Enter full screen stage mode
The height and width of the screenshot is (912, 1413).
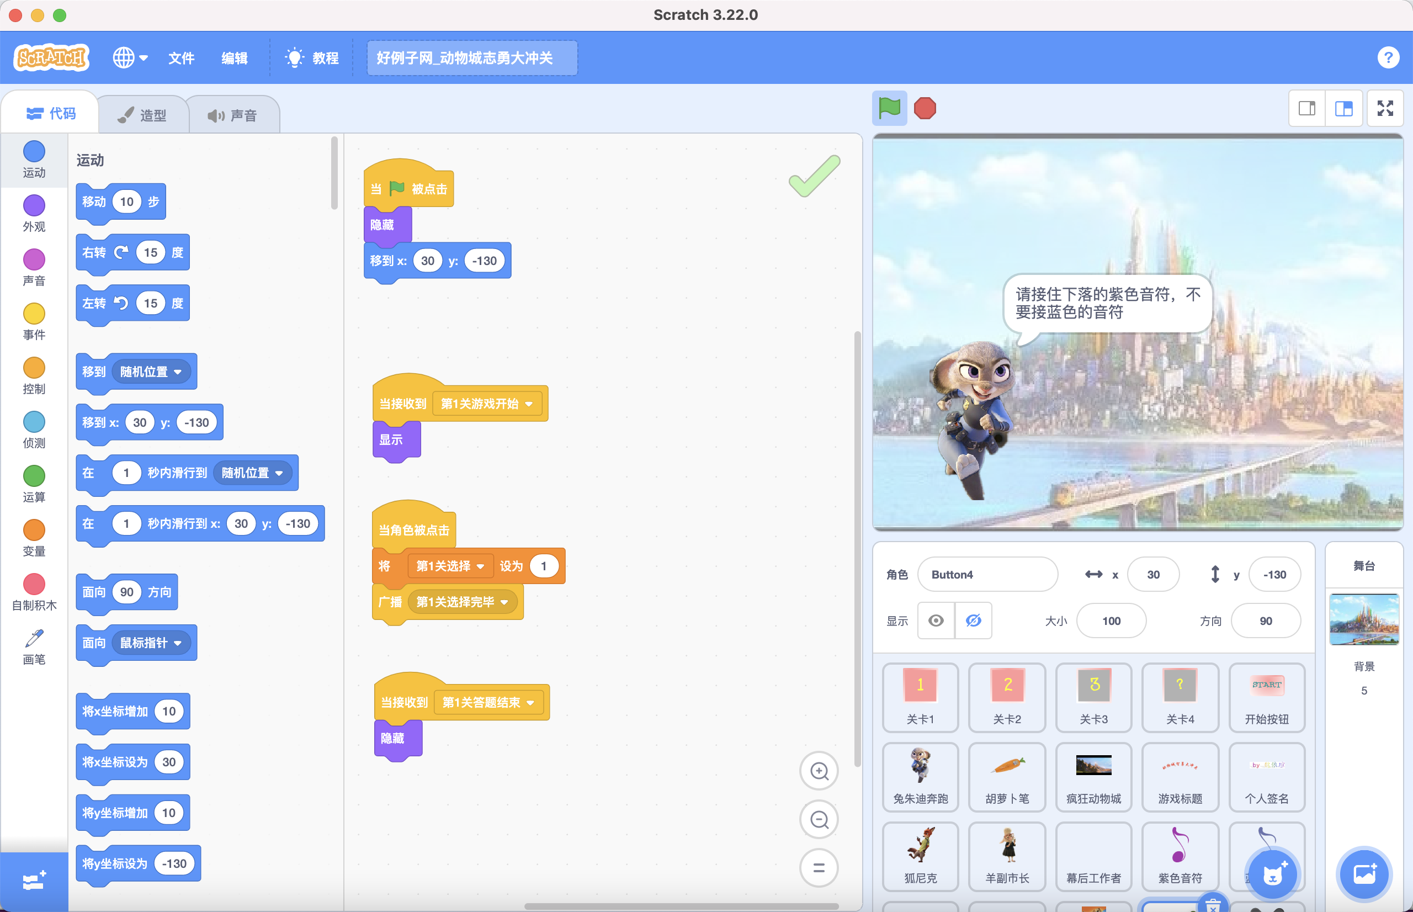coord(1385,108)
